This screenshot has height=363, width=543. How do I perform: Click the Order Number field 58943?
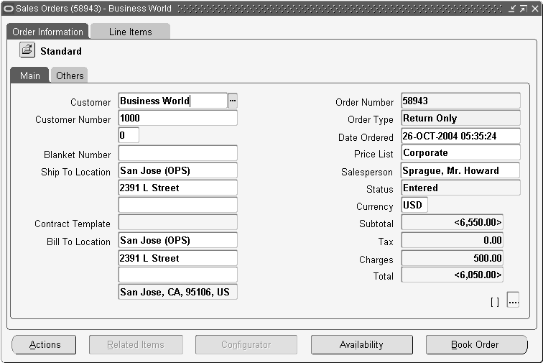coord(461,101)
